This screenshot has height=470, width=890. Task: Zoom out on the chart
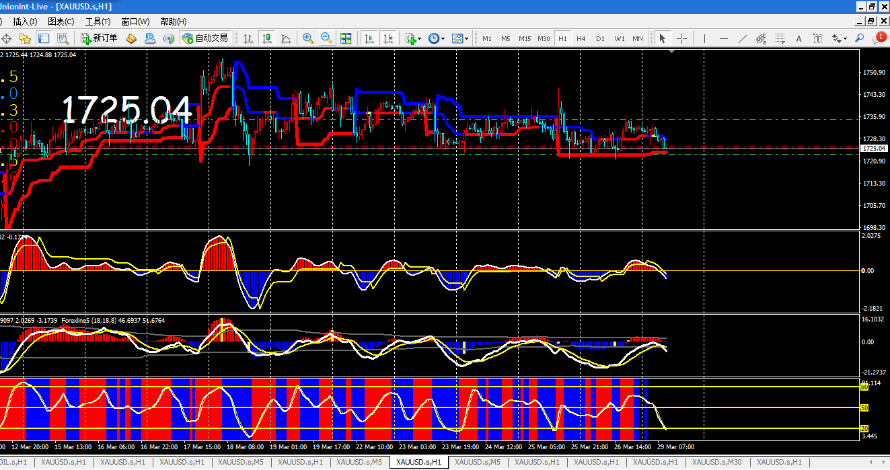(x=326, y=38)
